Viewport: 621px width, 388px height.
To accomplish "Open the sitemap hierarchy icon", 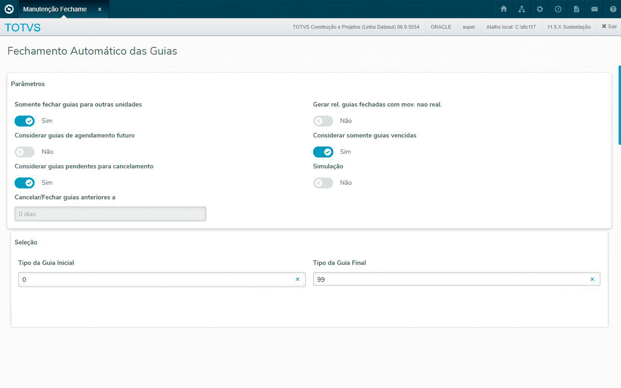I will point(521,9).
